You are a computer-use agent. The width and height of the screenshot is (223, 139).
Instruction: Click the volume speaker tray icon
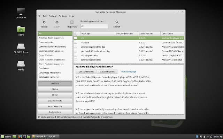(x=221, y=137)
